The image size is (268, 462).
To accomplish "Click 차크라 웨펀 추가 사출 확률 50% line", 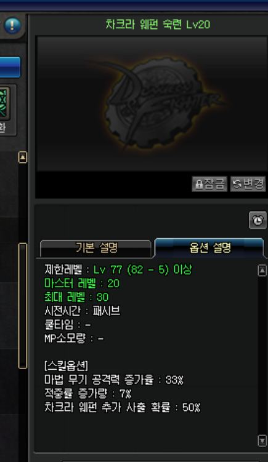I will click(122, 407).
